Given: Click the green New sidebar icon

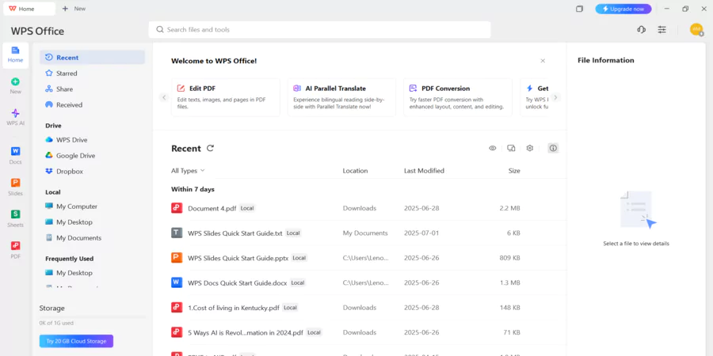Looking at the screenshot, I should 16,81.
